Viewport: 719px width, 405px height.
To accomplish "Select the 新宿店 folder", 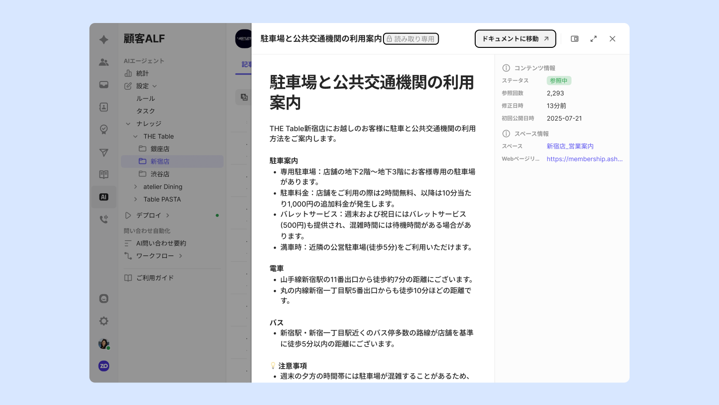I will (172, 162).
